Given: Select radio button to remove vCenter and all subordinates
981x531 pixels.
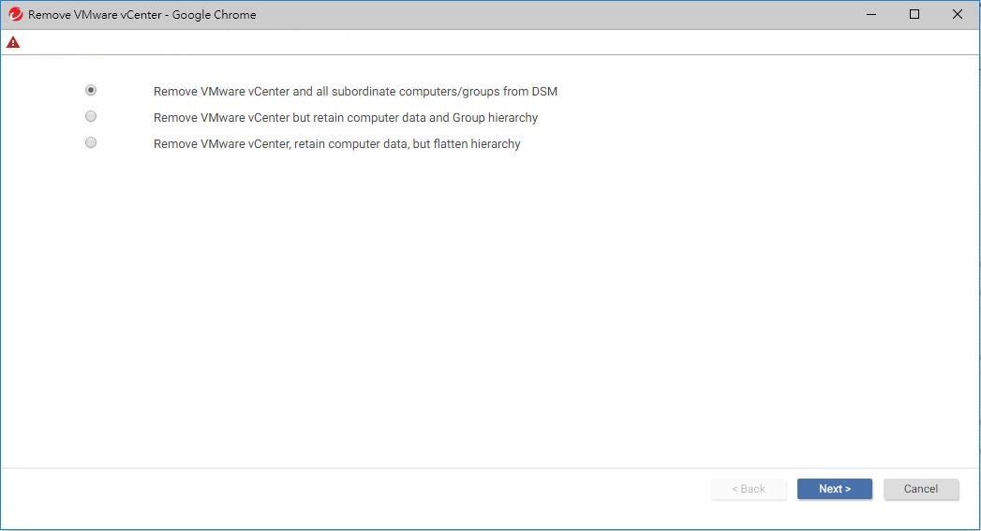Looking at the screenshot, I should (x=91, y=91).
